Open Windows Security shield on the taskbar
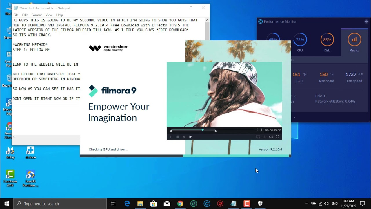371x209 pixels. tap(260, 203)
